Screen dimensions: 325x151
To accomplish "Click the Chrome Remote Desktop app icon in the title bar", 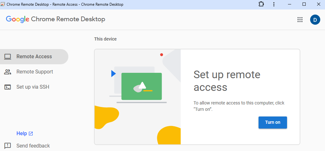I will click(3, 4).
